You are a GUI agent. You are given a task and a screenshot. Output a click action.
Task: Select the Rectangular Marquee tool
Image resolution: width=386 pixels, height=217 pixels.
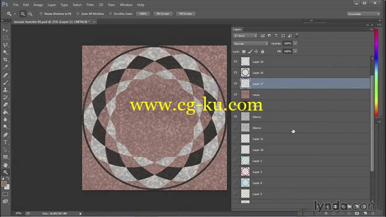click(5, 37)
